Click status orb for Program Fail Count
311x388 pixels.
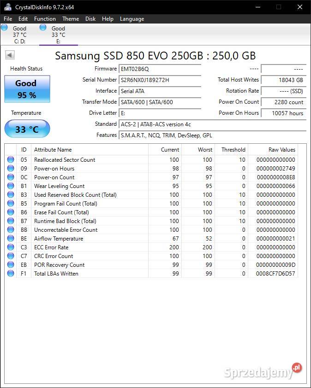click(11, 203)
